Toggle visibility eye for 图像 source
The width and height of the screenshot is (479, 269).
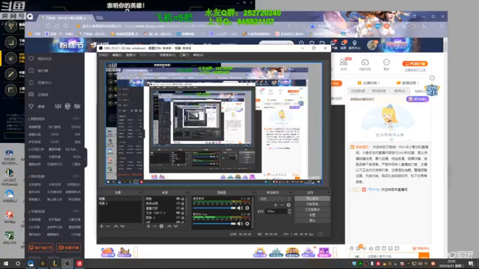[178, 198]
